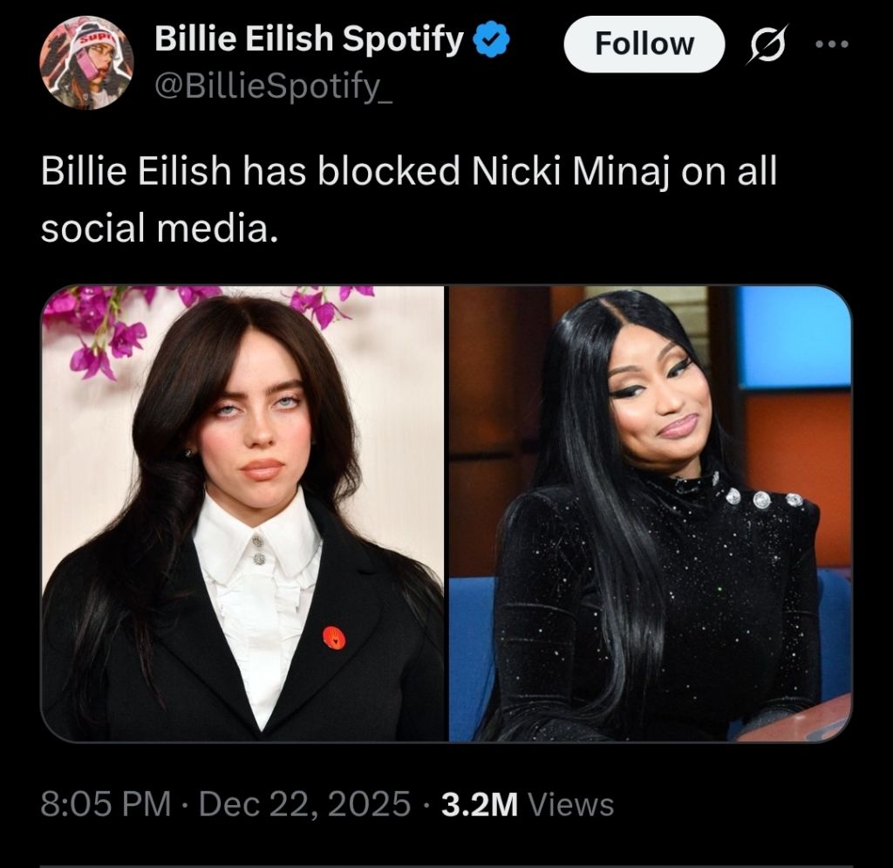Click the blue verified checkmark badge
The width and height of the screenshot is (893, 868).
pyautogui.click(x=492, y=39)
